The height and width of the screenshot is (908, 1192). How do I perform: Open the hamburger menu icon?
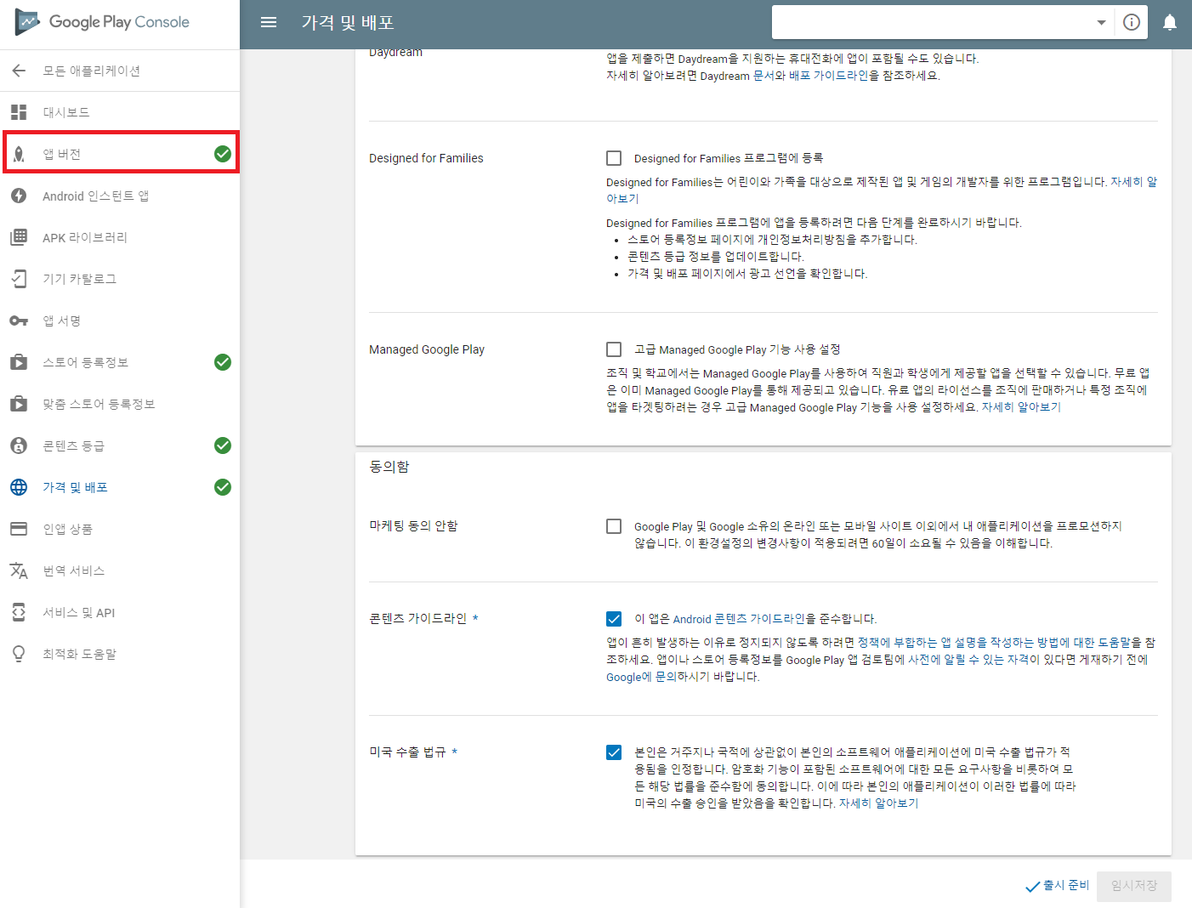pos(269,23)
